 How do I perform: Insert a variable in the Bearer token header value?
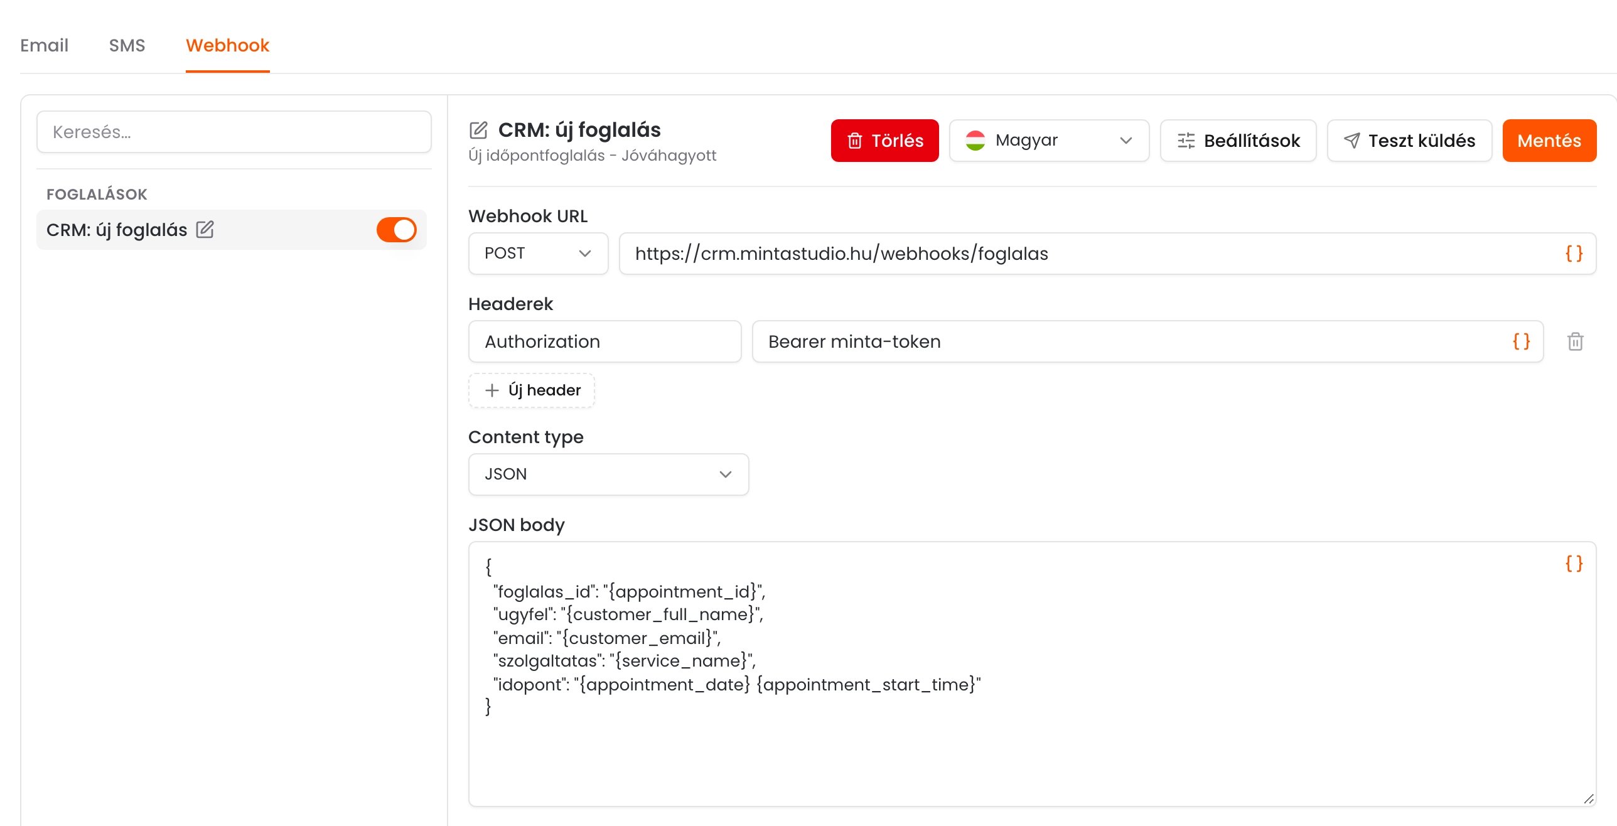pos(1521,341)
